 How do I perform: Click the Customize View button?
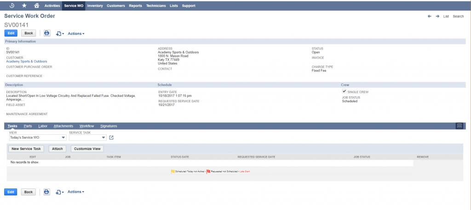(87, 149)
